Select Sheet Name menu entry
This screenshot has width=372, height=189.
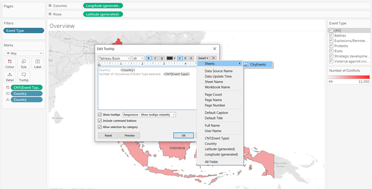tap(214, 82)
